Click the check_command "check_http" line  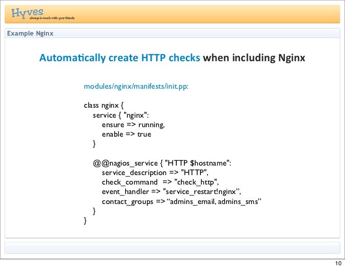[160, 182]
